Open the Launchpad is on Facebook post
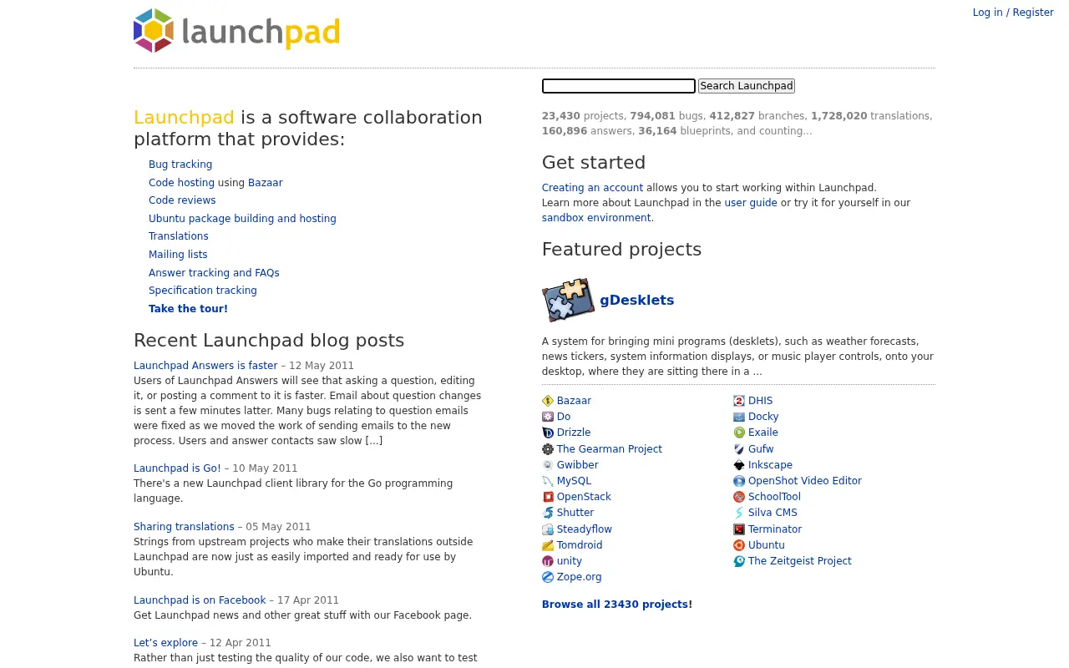The image size is (1069, 668). 200,600
